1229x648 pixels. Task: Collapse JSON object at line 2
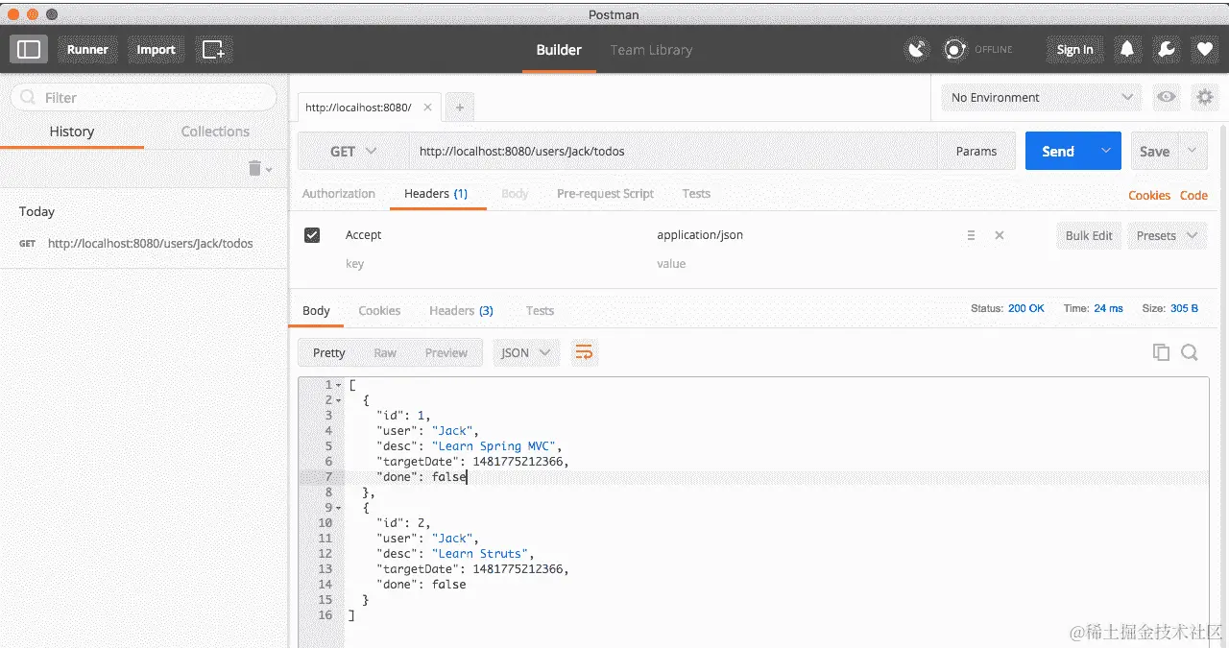pyautogui.click(x=338, y=400)
